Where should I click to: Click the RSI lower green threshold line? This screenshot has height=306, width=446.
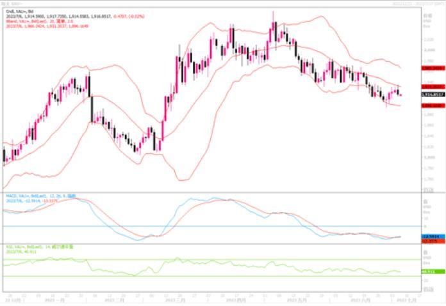[192, 276]
